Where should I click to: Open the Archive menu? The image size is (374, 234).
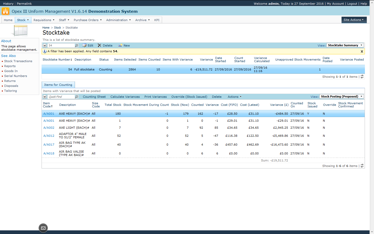[142, 20]
